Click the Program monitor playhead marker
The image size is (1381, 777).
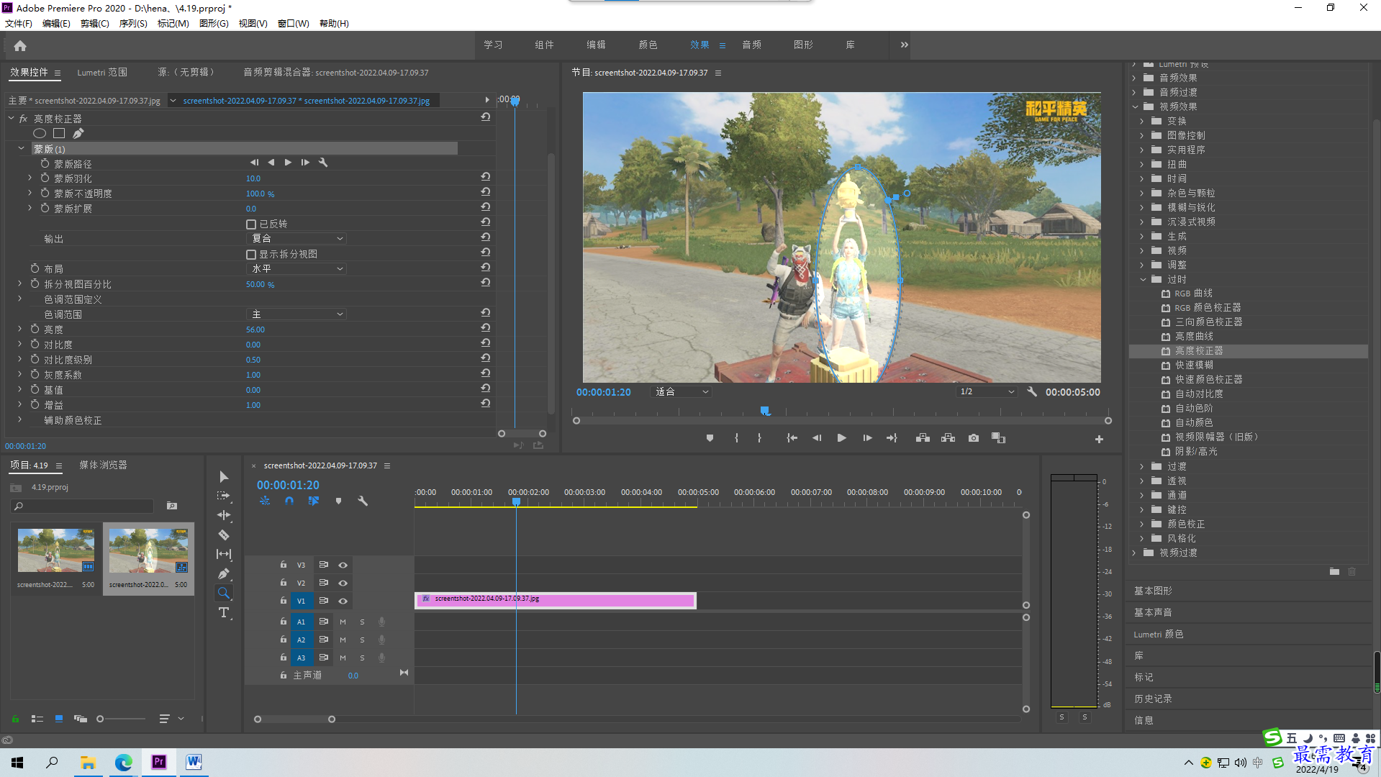pos(765,411)
